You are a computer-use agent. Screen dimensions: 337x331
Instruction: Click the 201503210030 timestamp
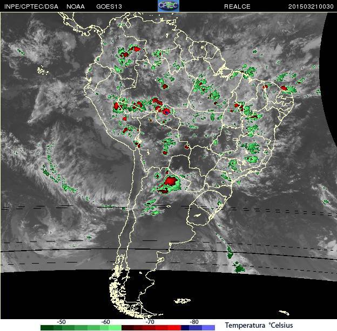(311, 6)
